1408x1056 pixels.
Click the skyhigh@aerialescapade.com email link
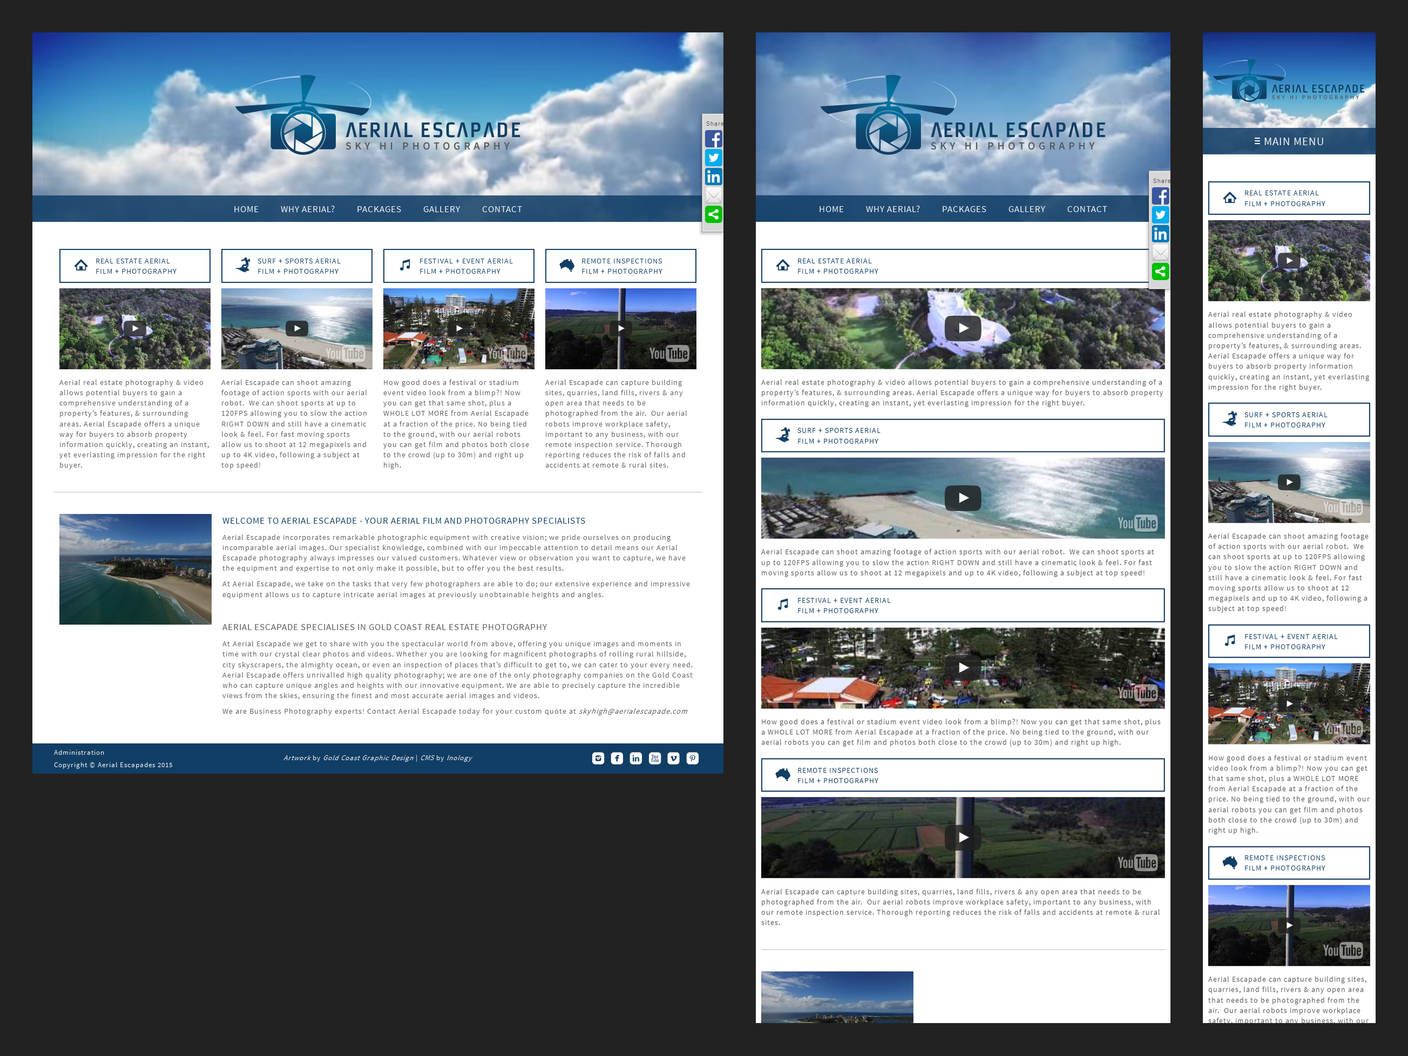pyautogui.click(x=633, y=712)
